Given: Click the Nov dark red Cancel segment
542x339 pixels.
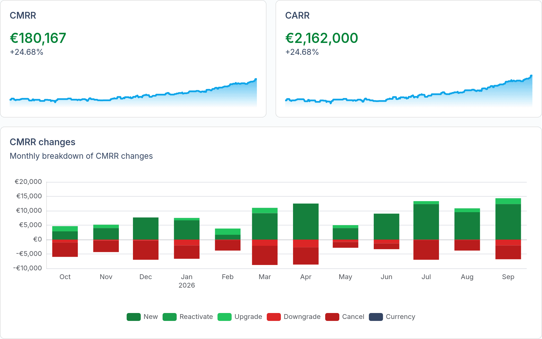Looking at the screenshot, I should pyautogui.click(x=106, y=246).
